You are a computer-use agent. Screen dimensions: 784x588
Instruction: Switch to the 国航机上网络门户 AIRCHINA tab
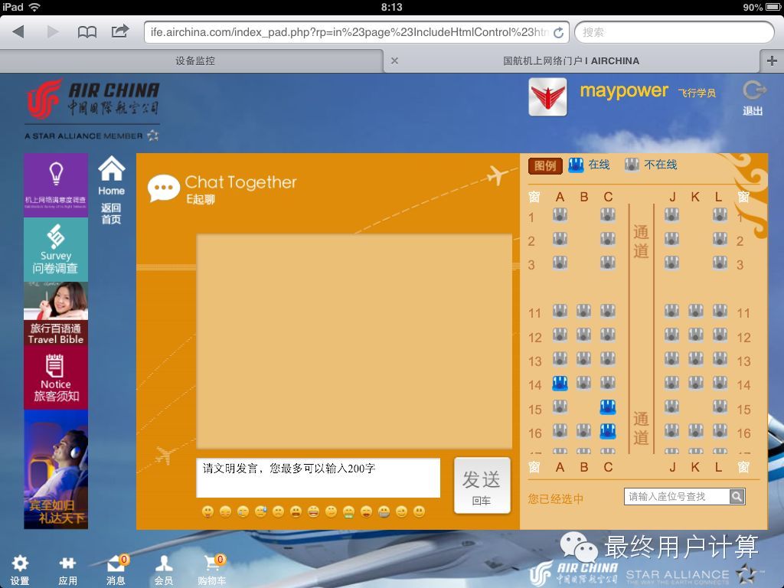[x=571, y=61]
